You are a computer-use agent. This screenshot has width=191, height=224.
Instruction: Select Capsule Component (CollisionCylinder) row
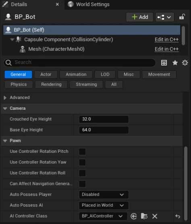pos(91,39)
